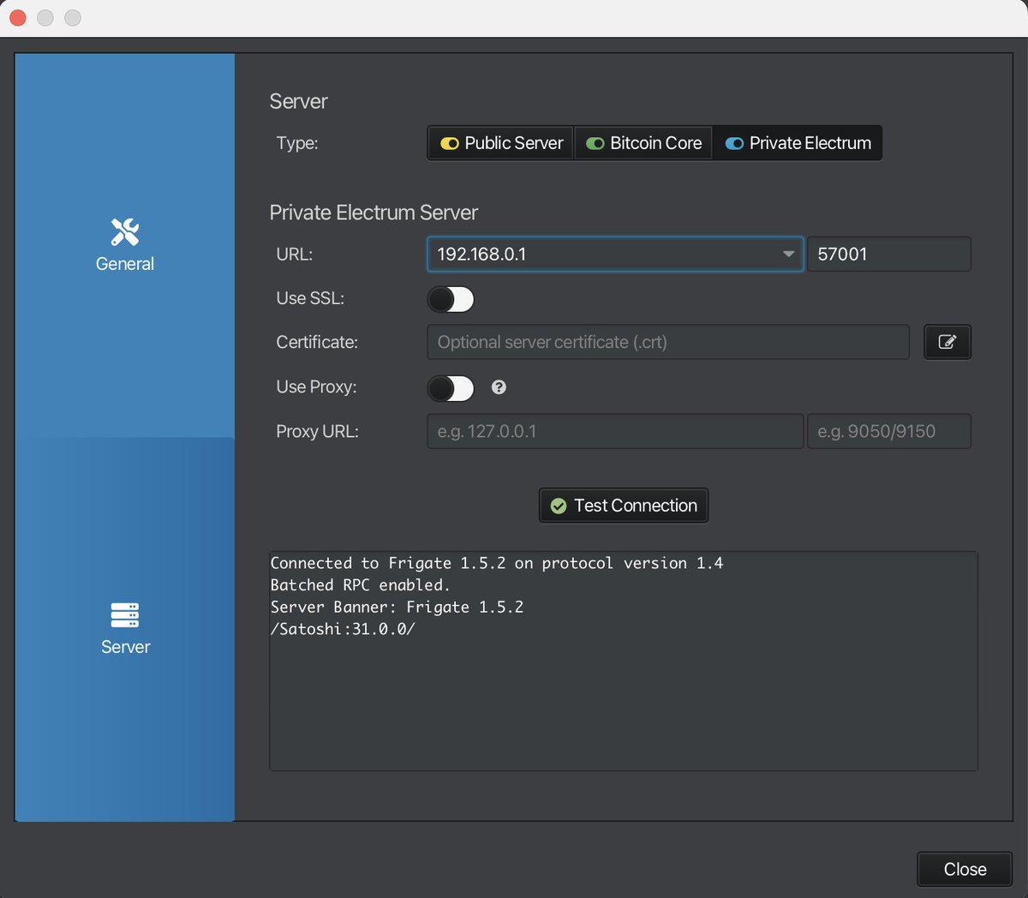This screenshot has height=898, width=1028.
Task: Toggle the Use Proxy switch
Action: click(x=451, y=388)
